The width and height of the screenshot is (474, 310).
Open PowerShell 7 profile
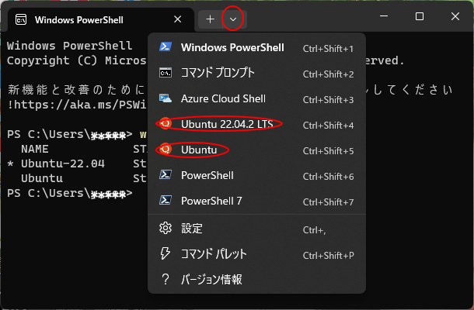click(256, 201)
